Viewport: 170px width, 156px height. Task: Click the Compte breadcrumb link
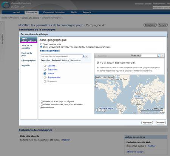pos(30,18)
